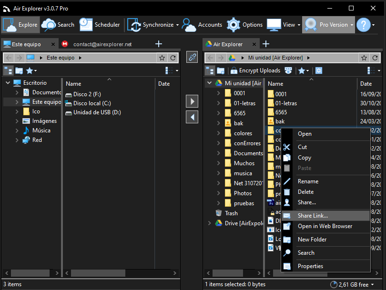The height and width of the screenshot is (290, 386).
Task: Click the link panes chain icon
Action: click(x=192, y=57)
